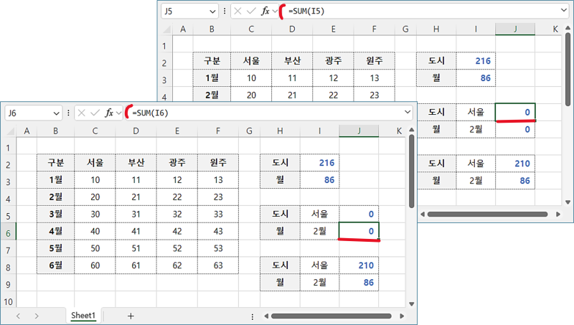Add a new sheet with the plus icon
Image resolution: width=574 pixels, height=325 pixels.
point(131,316)
